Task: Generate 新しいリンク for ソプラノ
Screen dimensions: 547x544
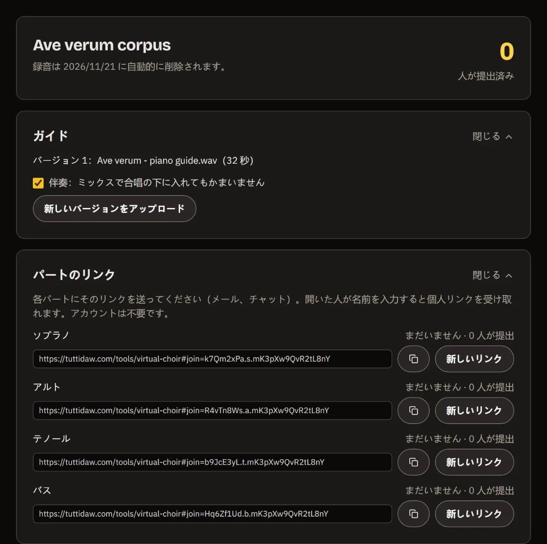Action: (474, 359)
